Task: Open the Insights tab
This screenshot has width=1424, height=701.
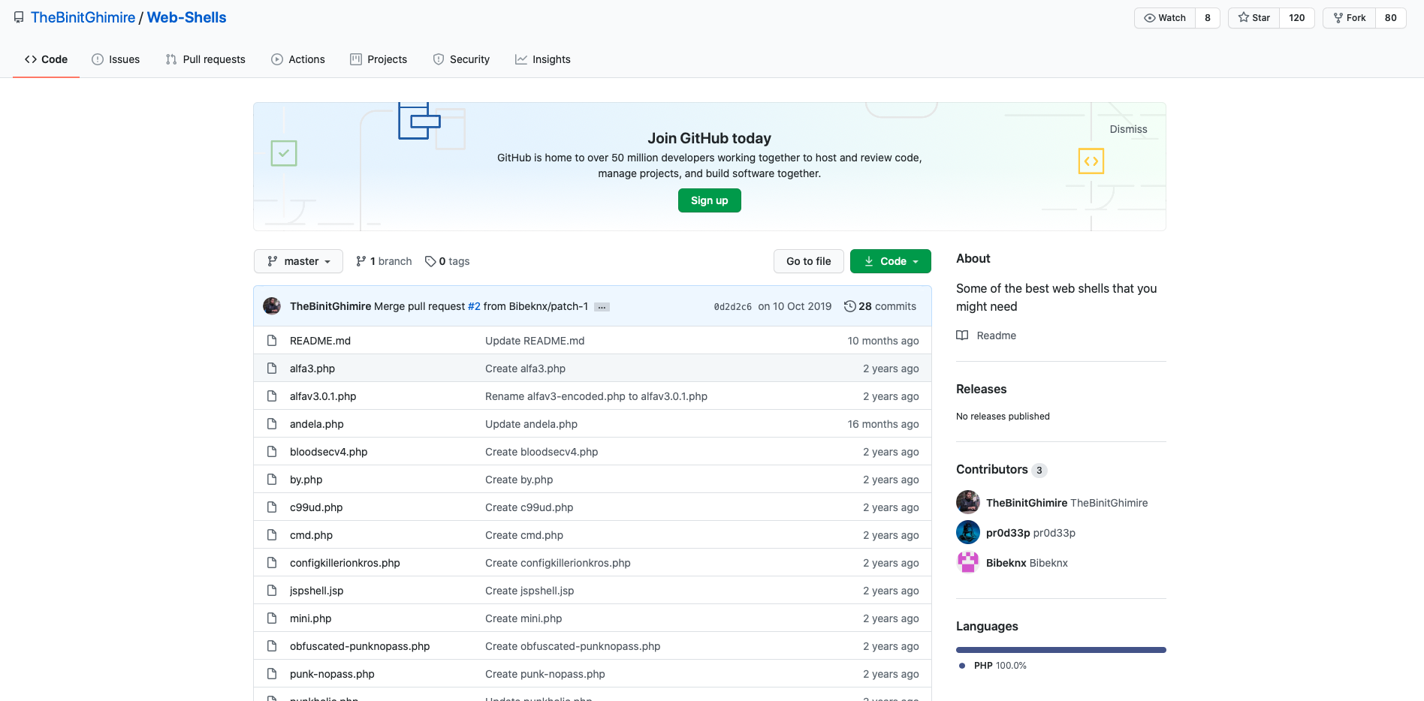Action: pos(543,59)
